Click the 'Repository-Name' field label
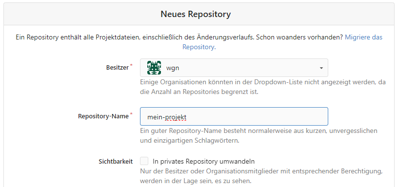The height and width of the screenshot is (187, 398). (x=103, y=116)
